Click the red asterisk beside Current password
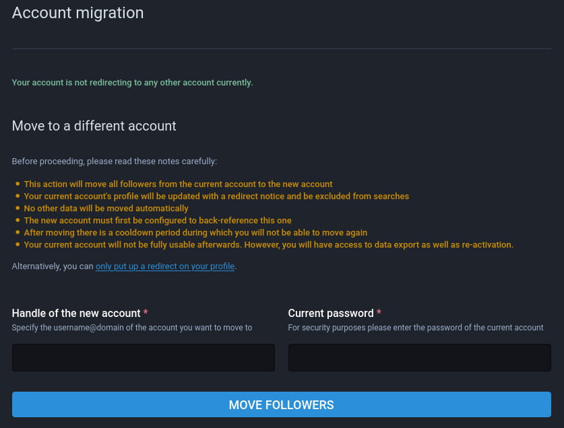Image resolution: width=564 pixels, height=428 pixels. [x=379, y=314]
